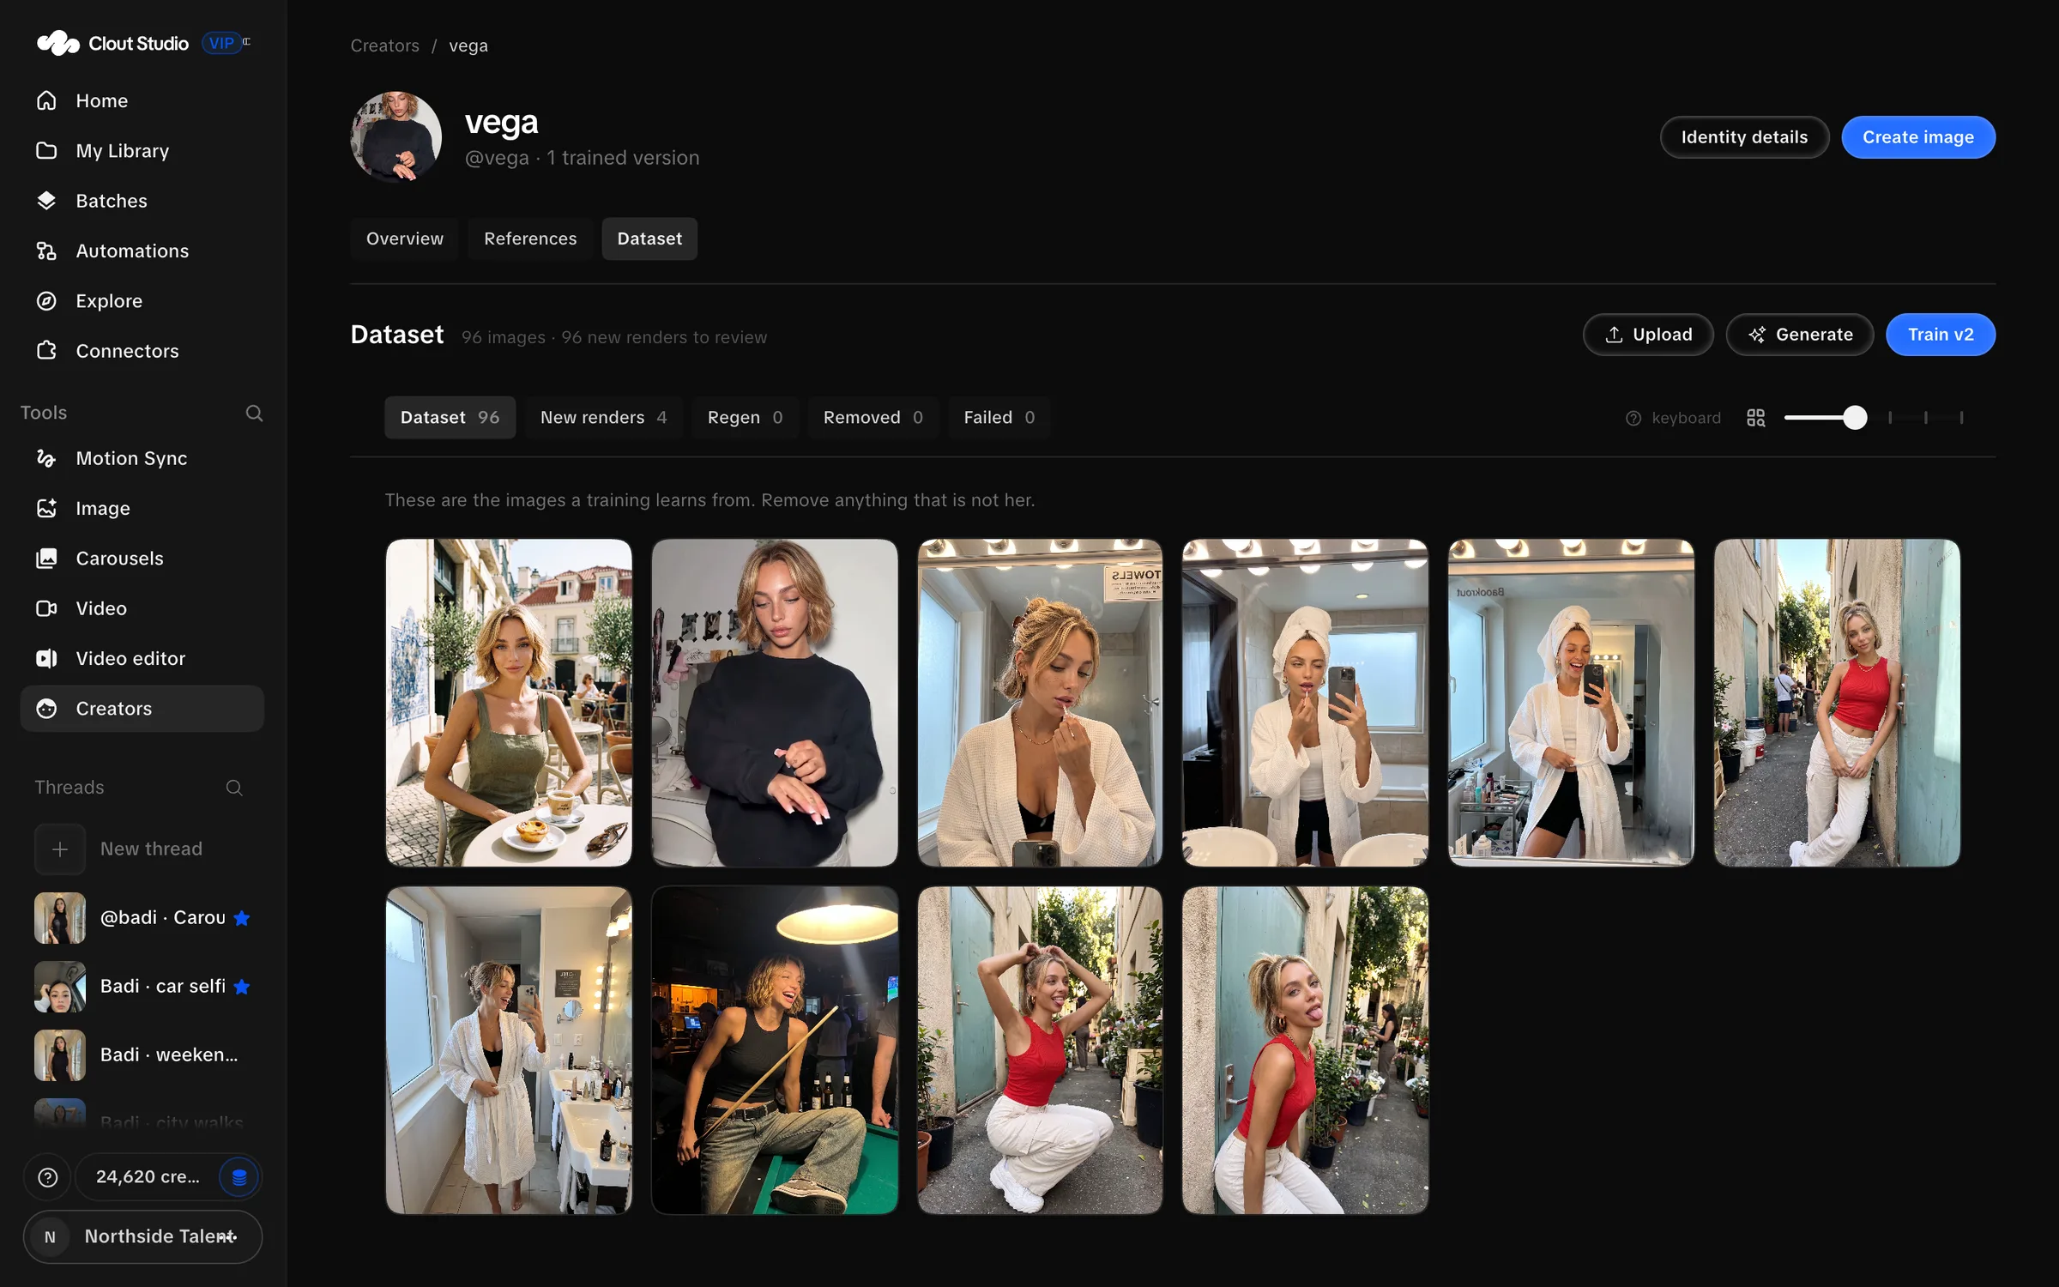The height and width of the screenshot is (1287, 2059).
Task: Click the help question-mark icon
Action: (x=48, y=1177)
